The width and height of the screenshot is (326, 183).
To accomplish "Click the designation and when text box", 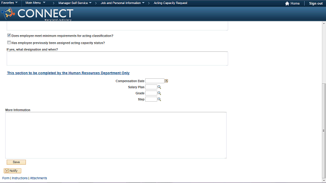I will point(117,58).
